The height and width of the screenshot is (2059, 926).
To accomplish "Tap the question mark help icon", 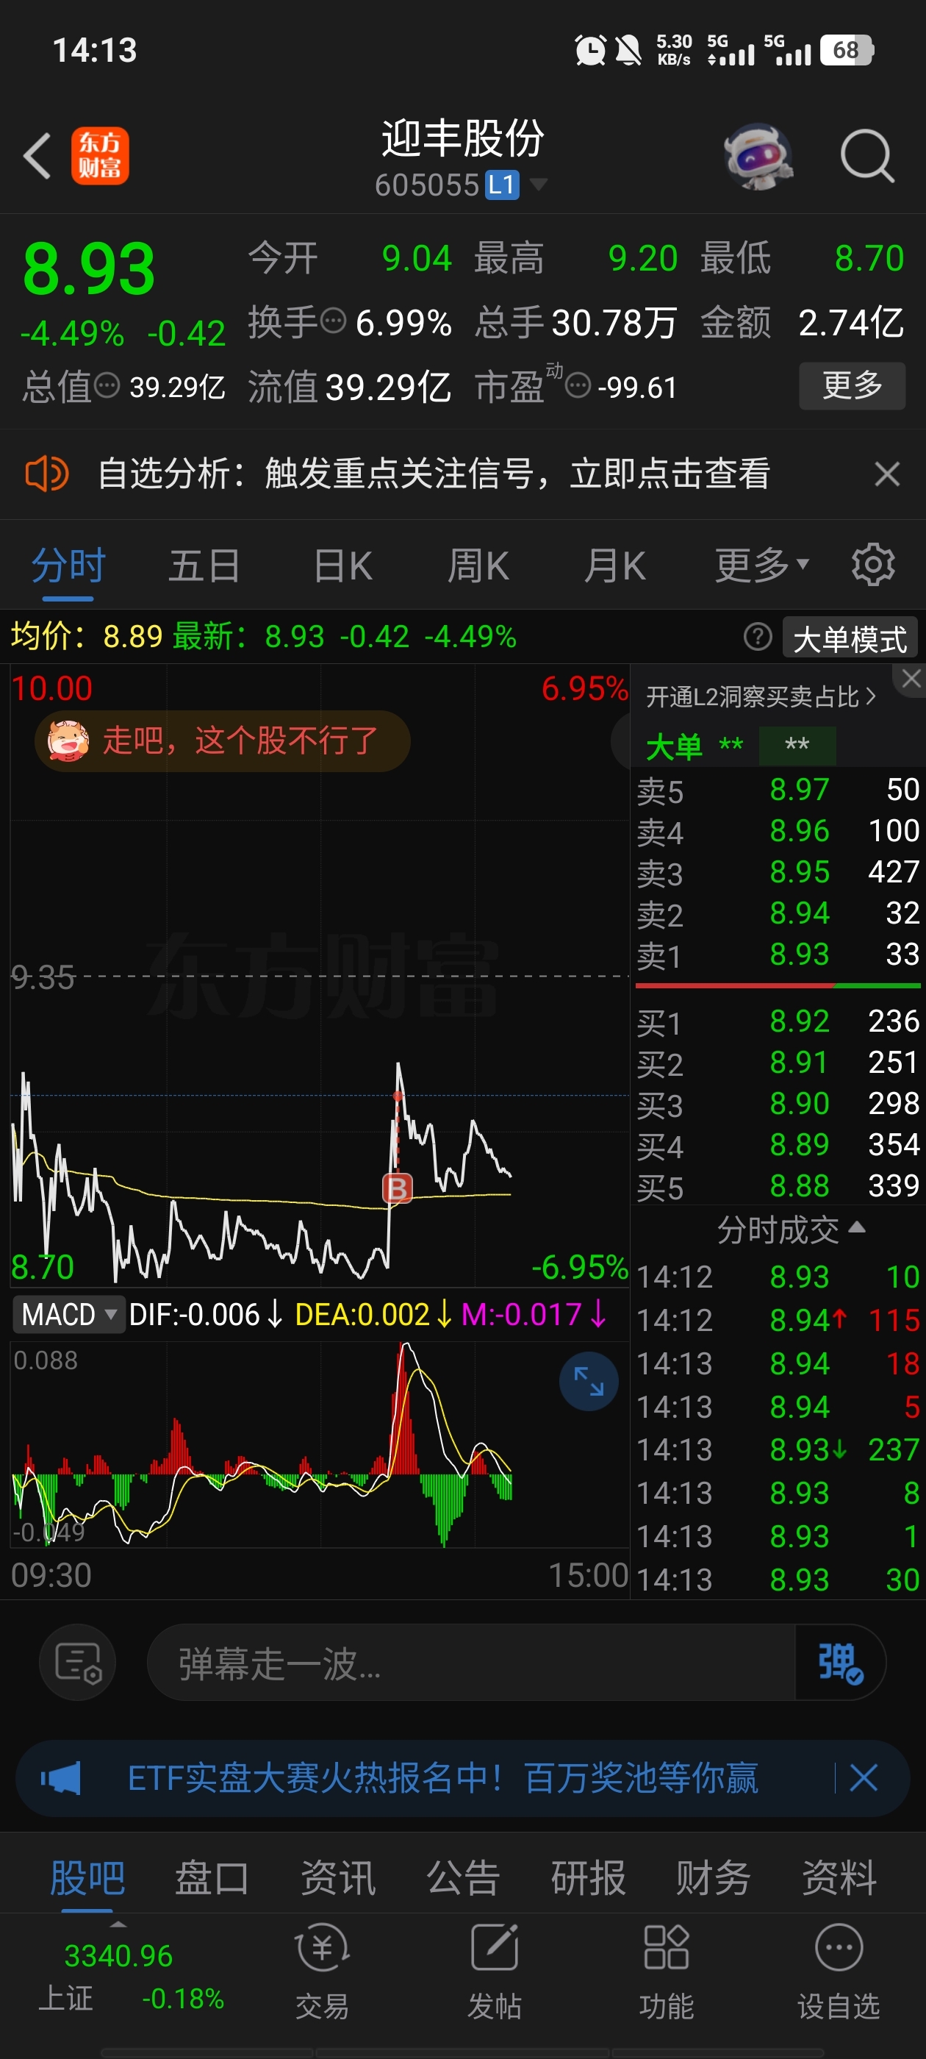I will click(x=758, y=637).
